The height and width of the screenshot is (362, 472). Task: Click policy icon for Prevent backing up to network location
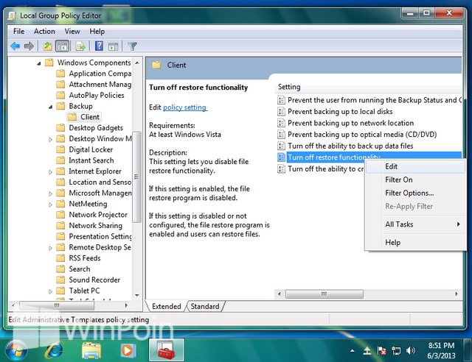(281, 123)
